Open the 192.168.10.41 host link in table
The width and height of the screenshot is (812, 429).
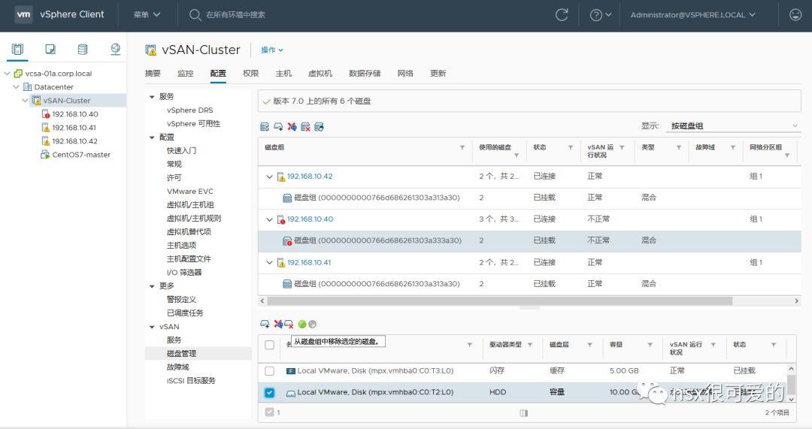tap(309, 263)
